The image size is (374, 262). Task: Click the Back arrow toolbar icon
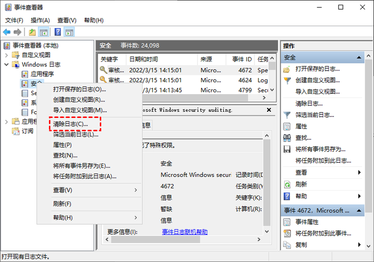click(7, 32)
